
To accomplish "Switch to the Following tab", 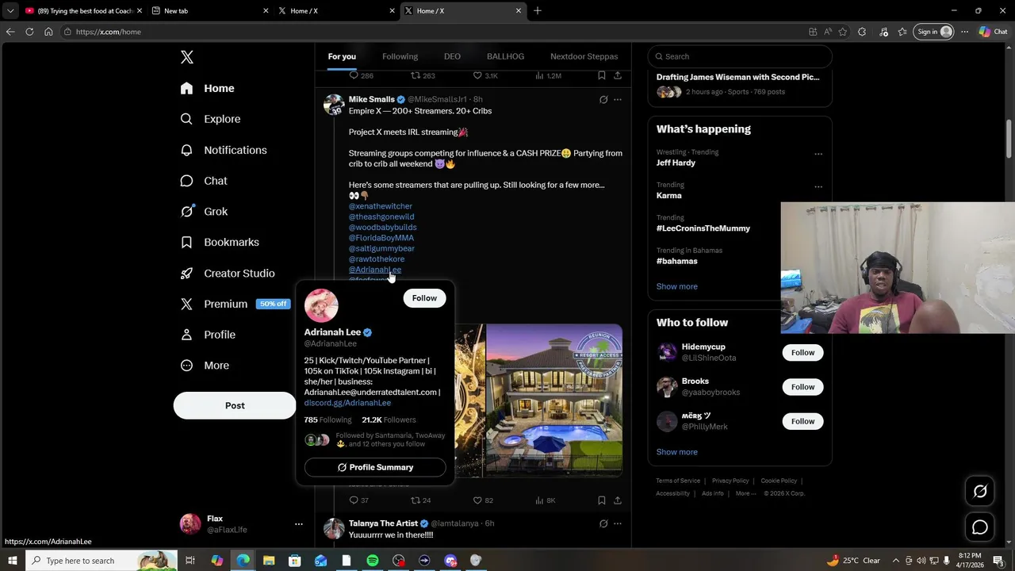I will tap(400, 56).
